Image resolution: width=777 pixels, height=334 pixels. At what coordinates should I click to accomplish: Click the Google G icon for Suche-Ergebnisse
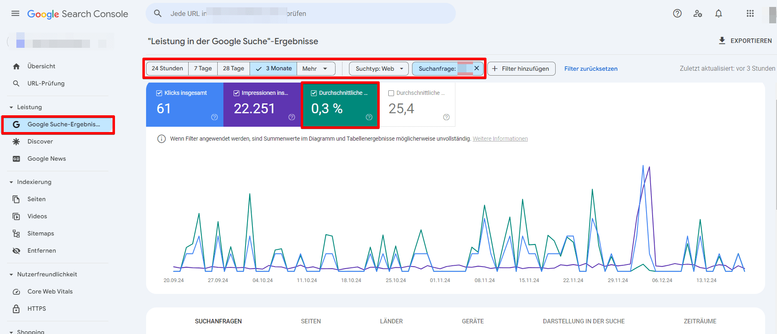pos(16,124)
